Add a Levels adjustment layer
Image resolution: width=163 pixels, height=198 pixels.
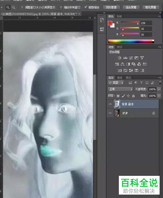pyautogui.click(x=125, y=58)
